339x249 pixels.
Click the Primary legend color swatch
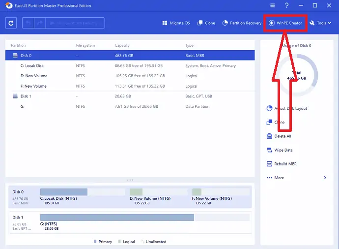(95, 242)
